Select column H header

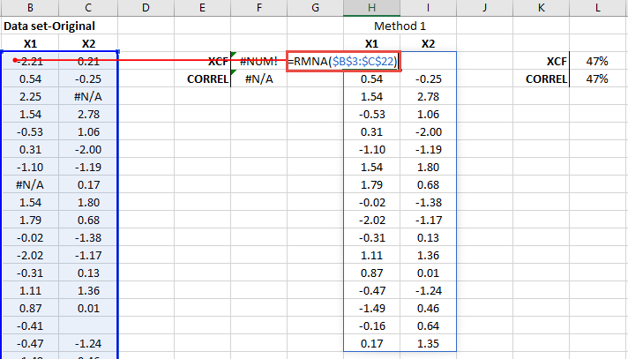(x=371, y=8)
